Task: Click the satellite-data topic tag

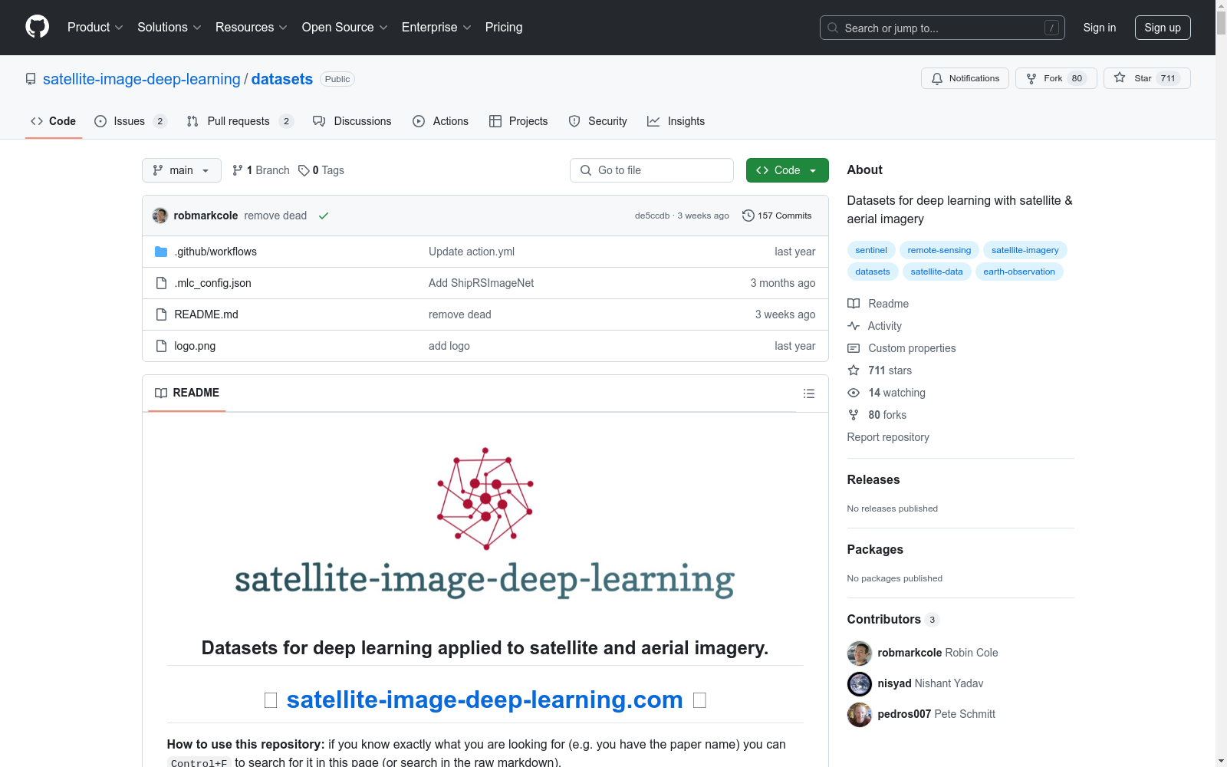Action: click(936, 272)
